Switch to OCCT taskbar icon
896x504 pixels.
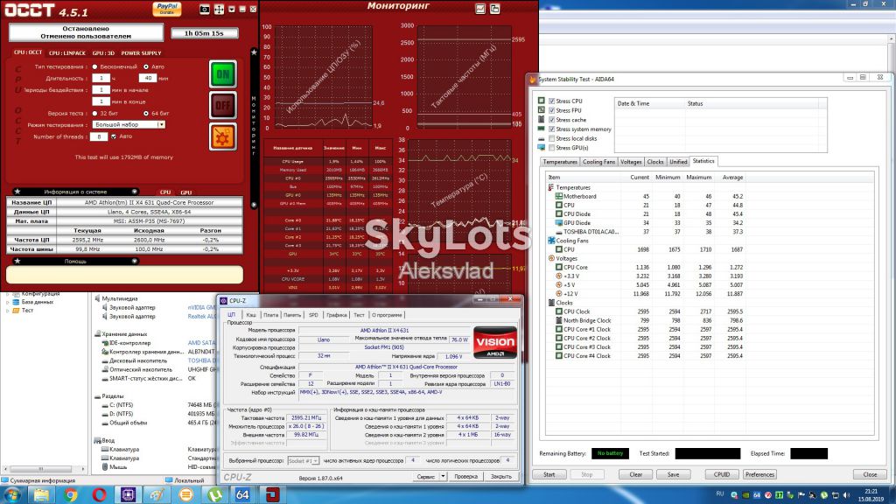[272, 494]
